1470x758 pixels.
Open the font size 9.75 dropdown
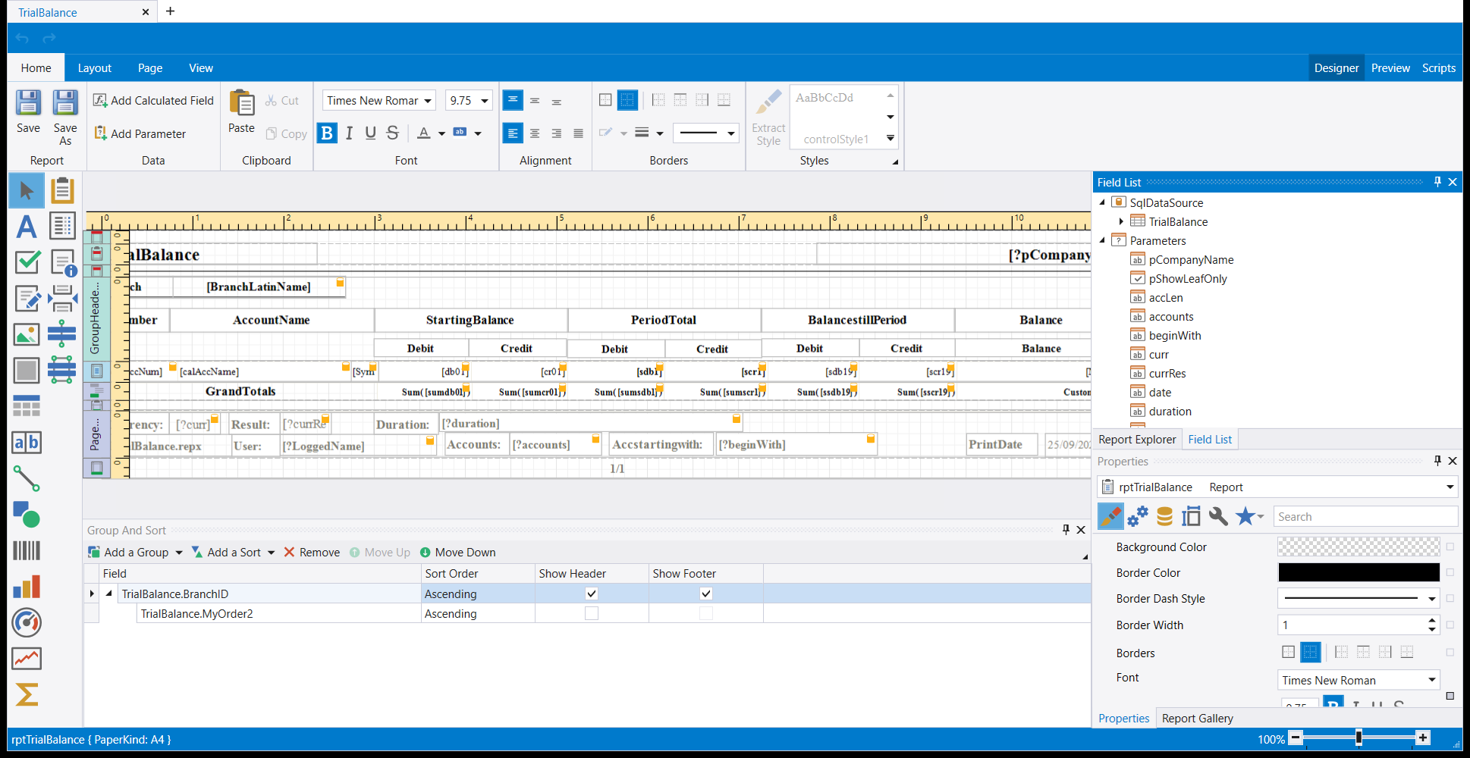[485, 101]
